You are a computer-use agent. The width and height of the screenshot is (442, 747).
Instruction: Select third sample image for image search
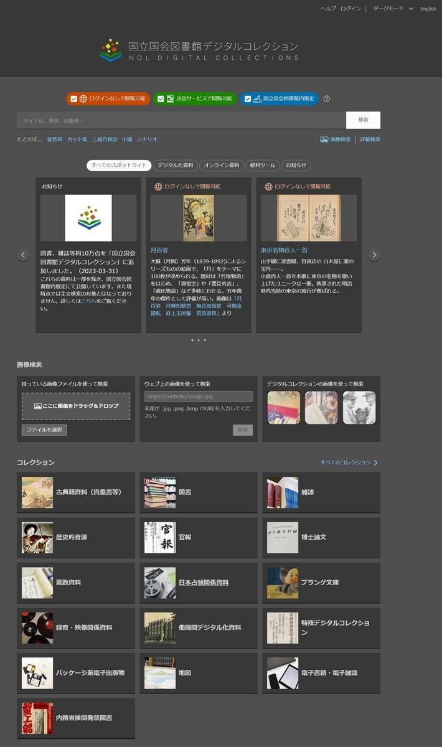coord(359,408)
